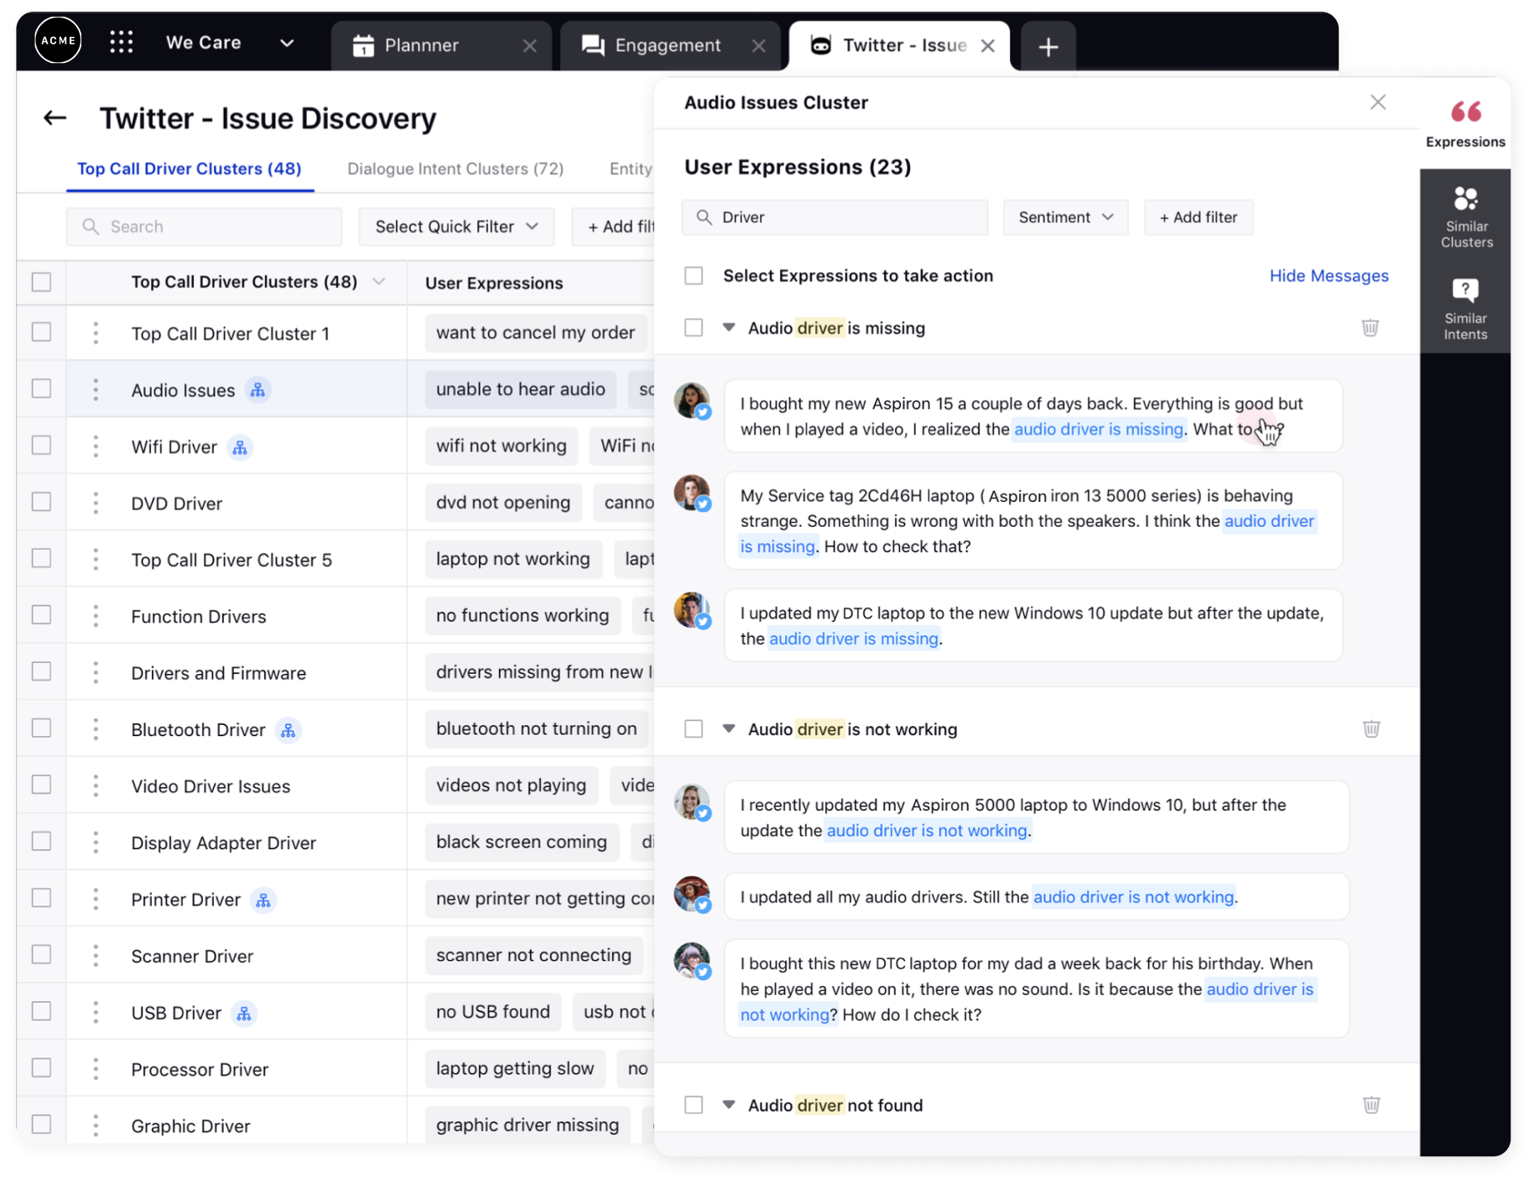Open the Processor Driver cluster row

[200, 1069]
